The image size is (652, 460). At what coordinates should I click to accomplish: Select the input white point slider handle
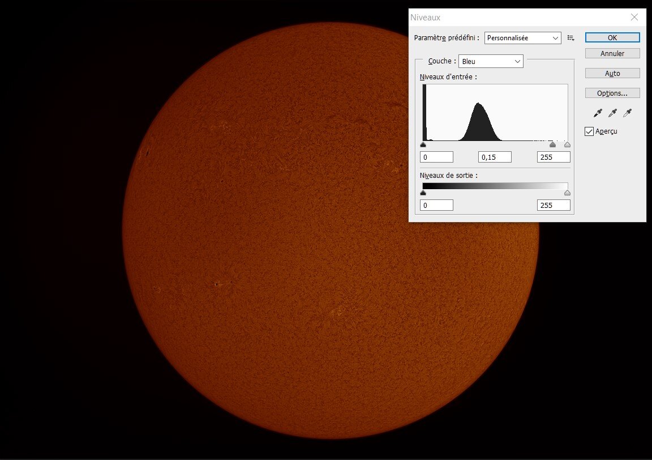(x=567, y=144)
